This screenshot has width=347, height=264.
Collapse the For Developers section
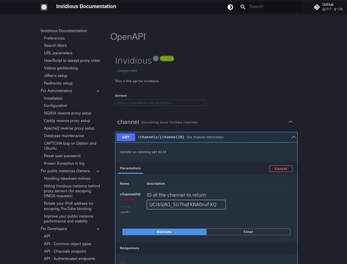pos(98,229)
